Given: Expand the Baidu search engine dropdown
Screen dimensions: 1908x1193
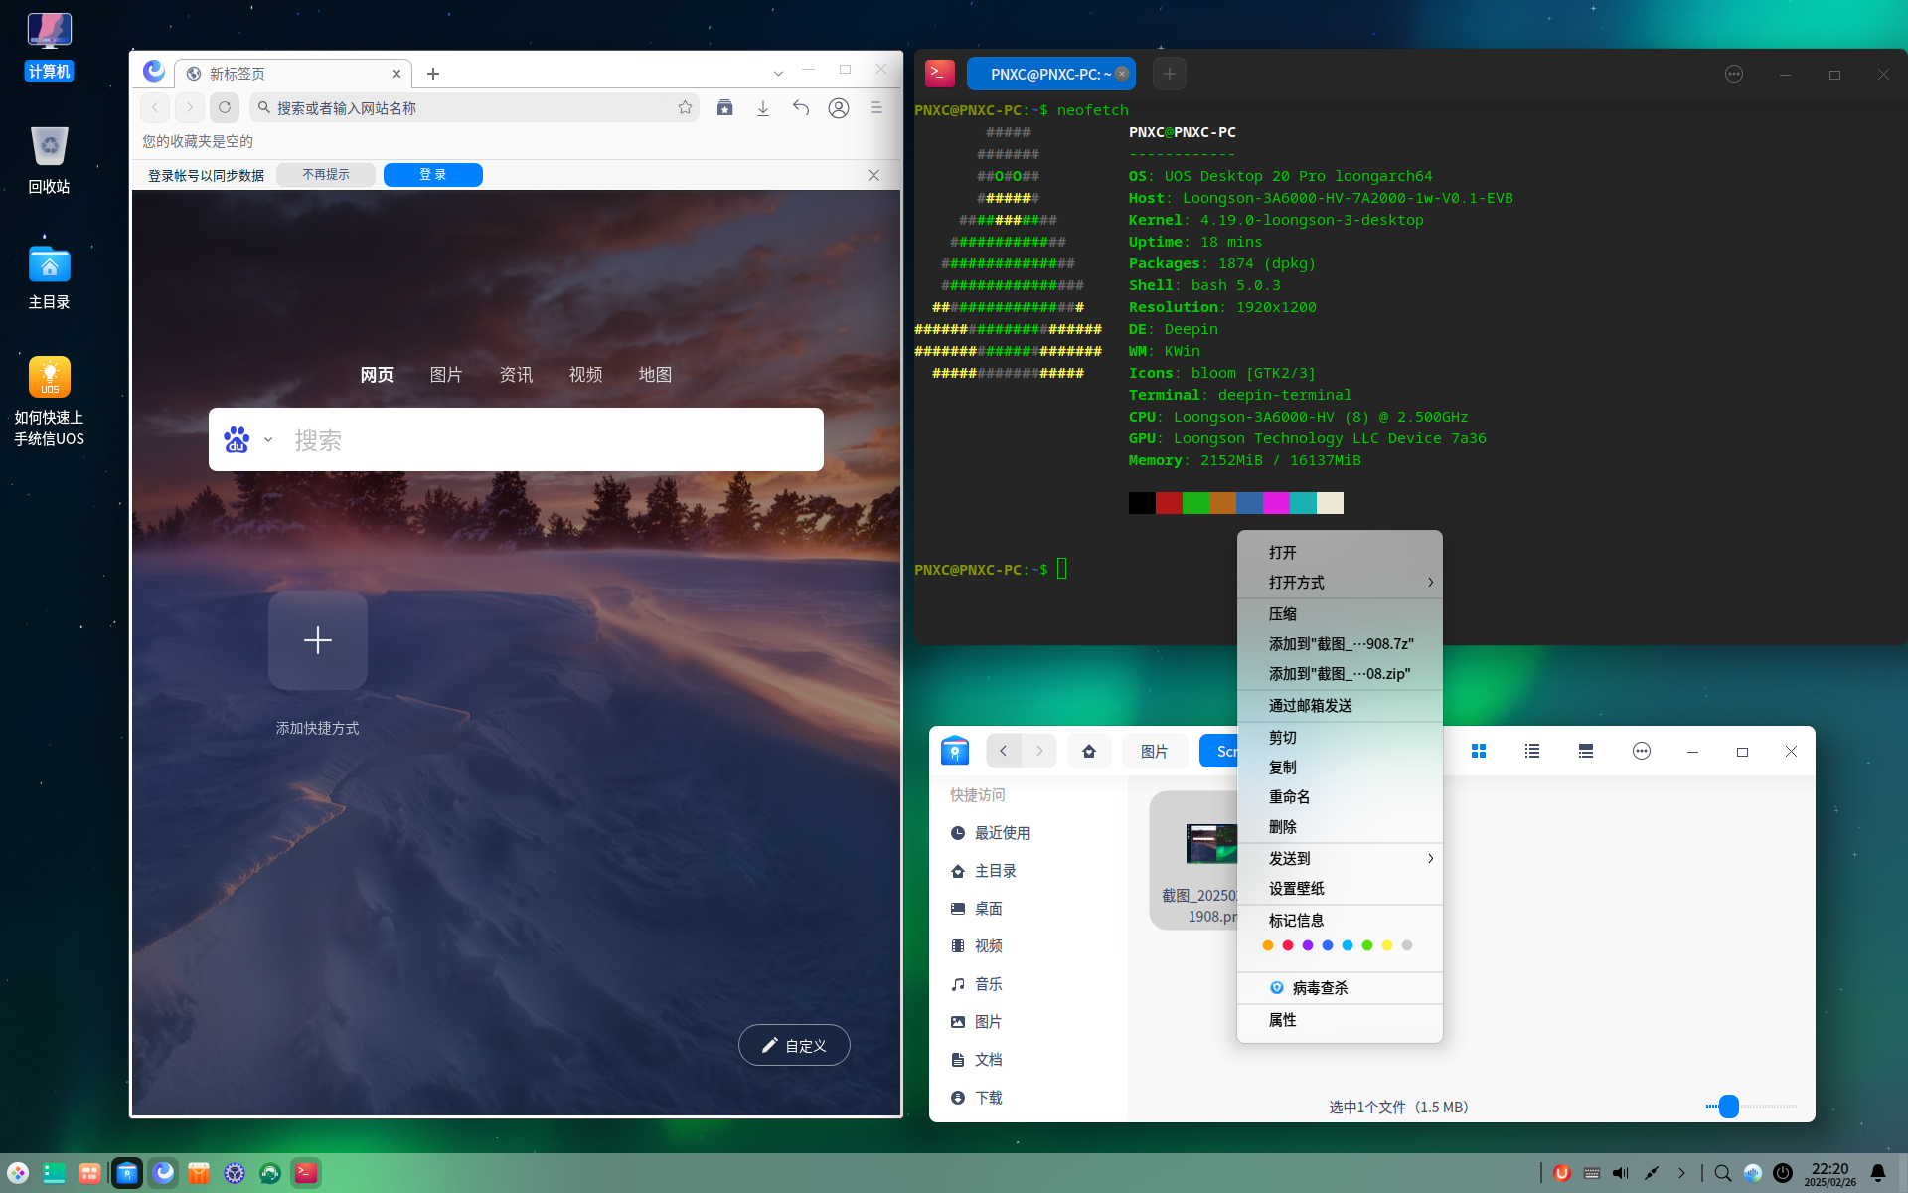Looking at the screenshot, I should coord(268,439).
